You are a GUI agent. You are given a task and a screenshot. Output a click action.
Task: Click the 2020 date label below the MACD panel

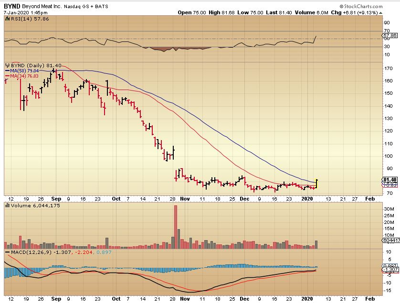(307, 299)
